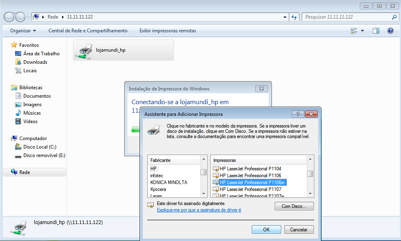Click the Fabricante list scrollbar thumb
401x241 pixels.
[x=204, y=172]
